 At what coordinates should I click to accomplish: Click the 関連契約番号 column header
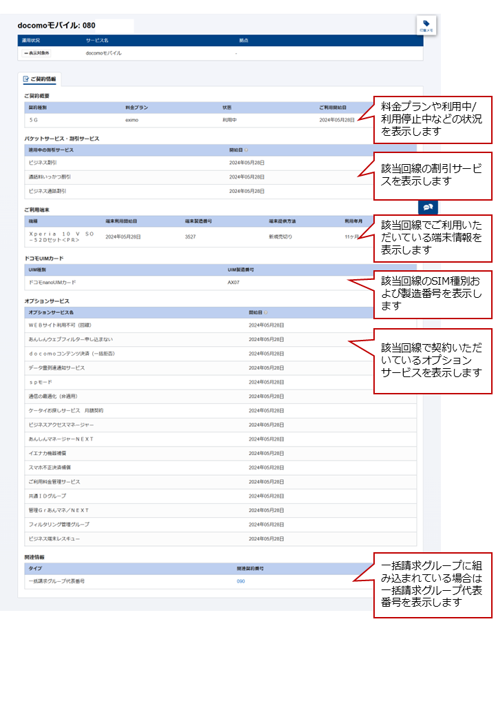coord(250,568)
